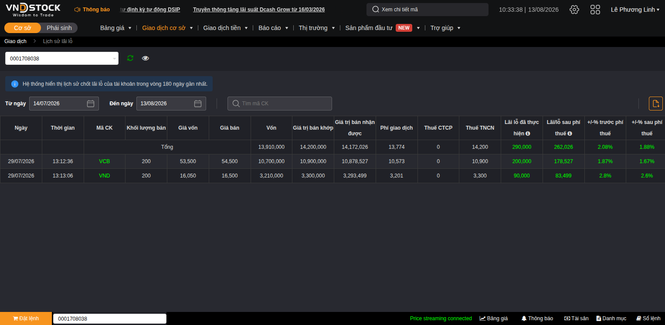Focus the Xem chi tiết mã search box

pos(427,10)
